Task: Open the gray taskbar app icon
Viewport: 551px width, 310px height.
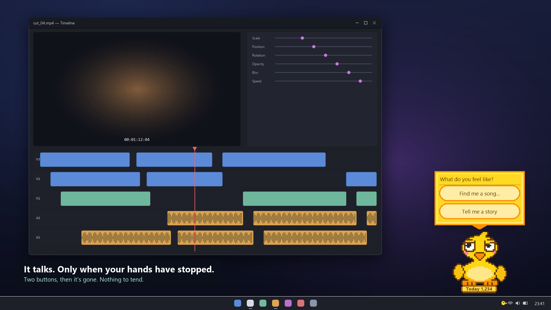Action: (313, 303)
